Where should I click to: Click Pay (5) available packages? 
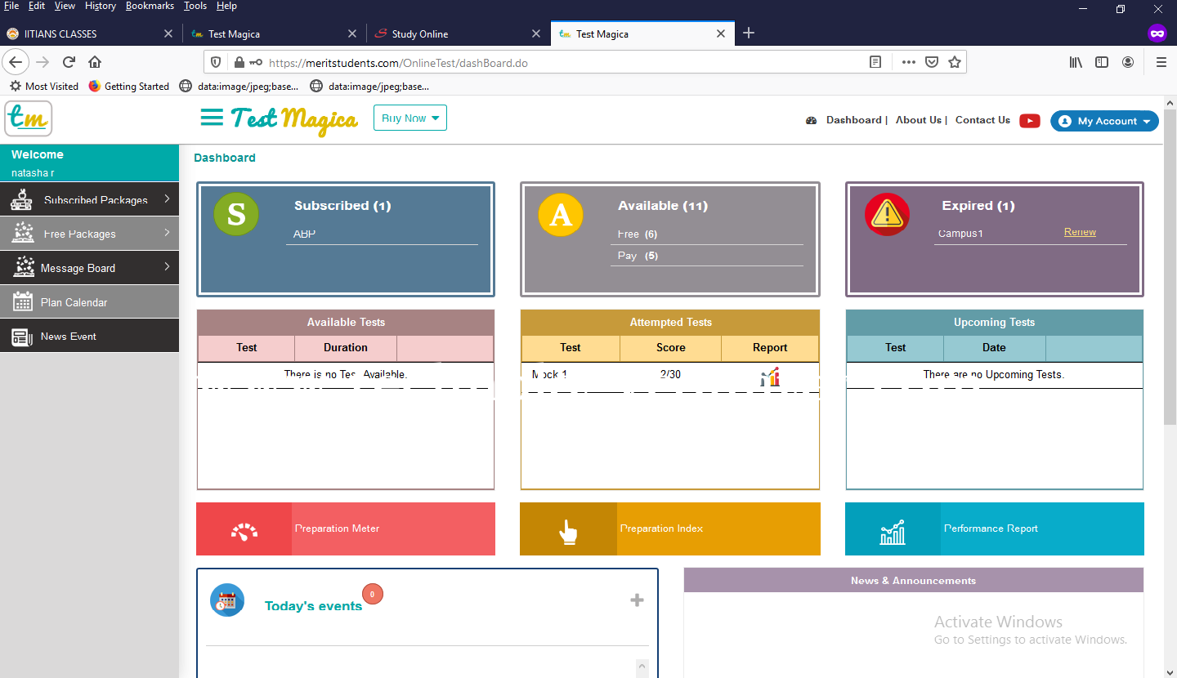(638, 256)
